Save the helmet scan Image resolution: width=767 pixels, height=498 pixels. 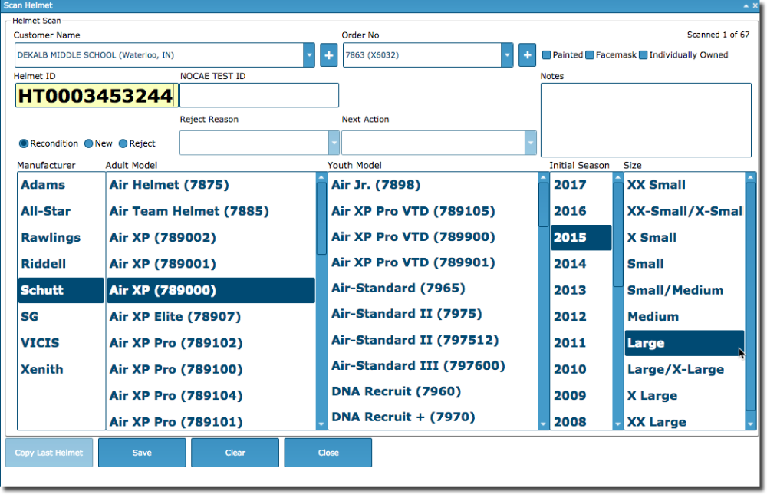(142, 453)
